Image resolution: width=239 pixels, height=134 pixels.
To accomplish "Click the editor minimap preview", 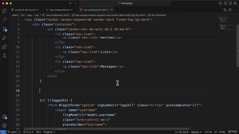I will pos(226,24).
